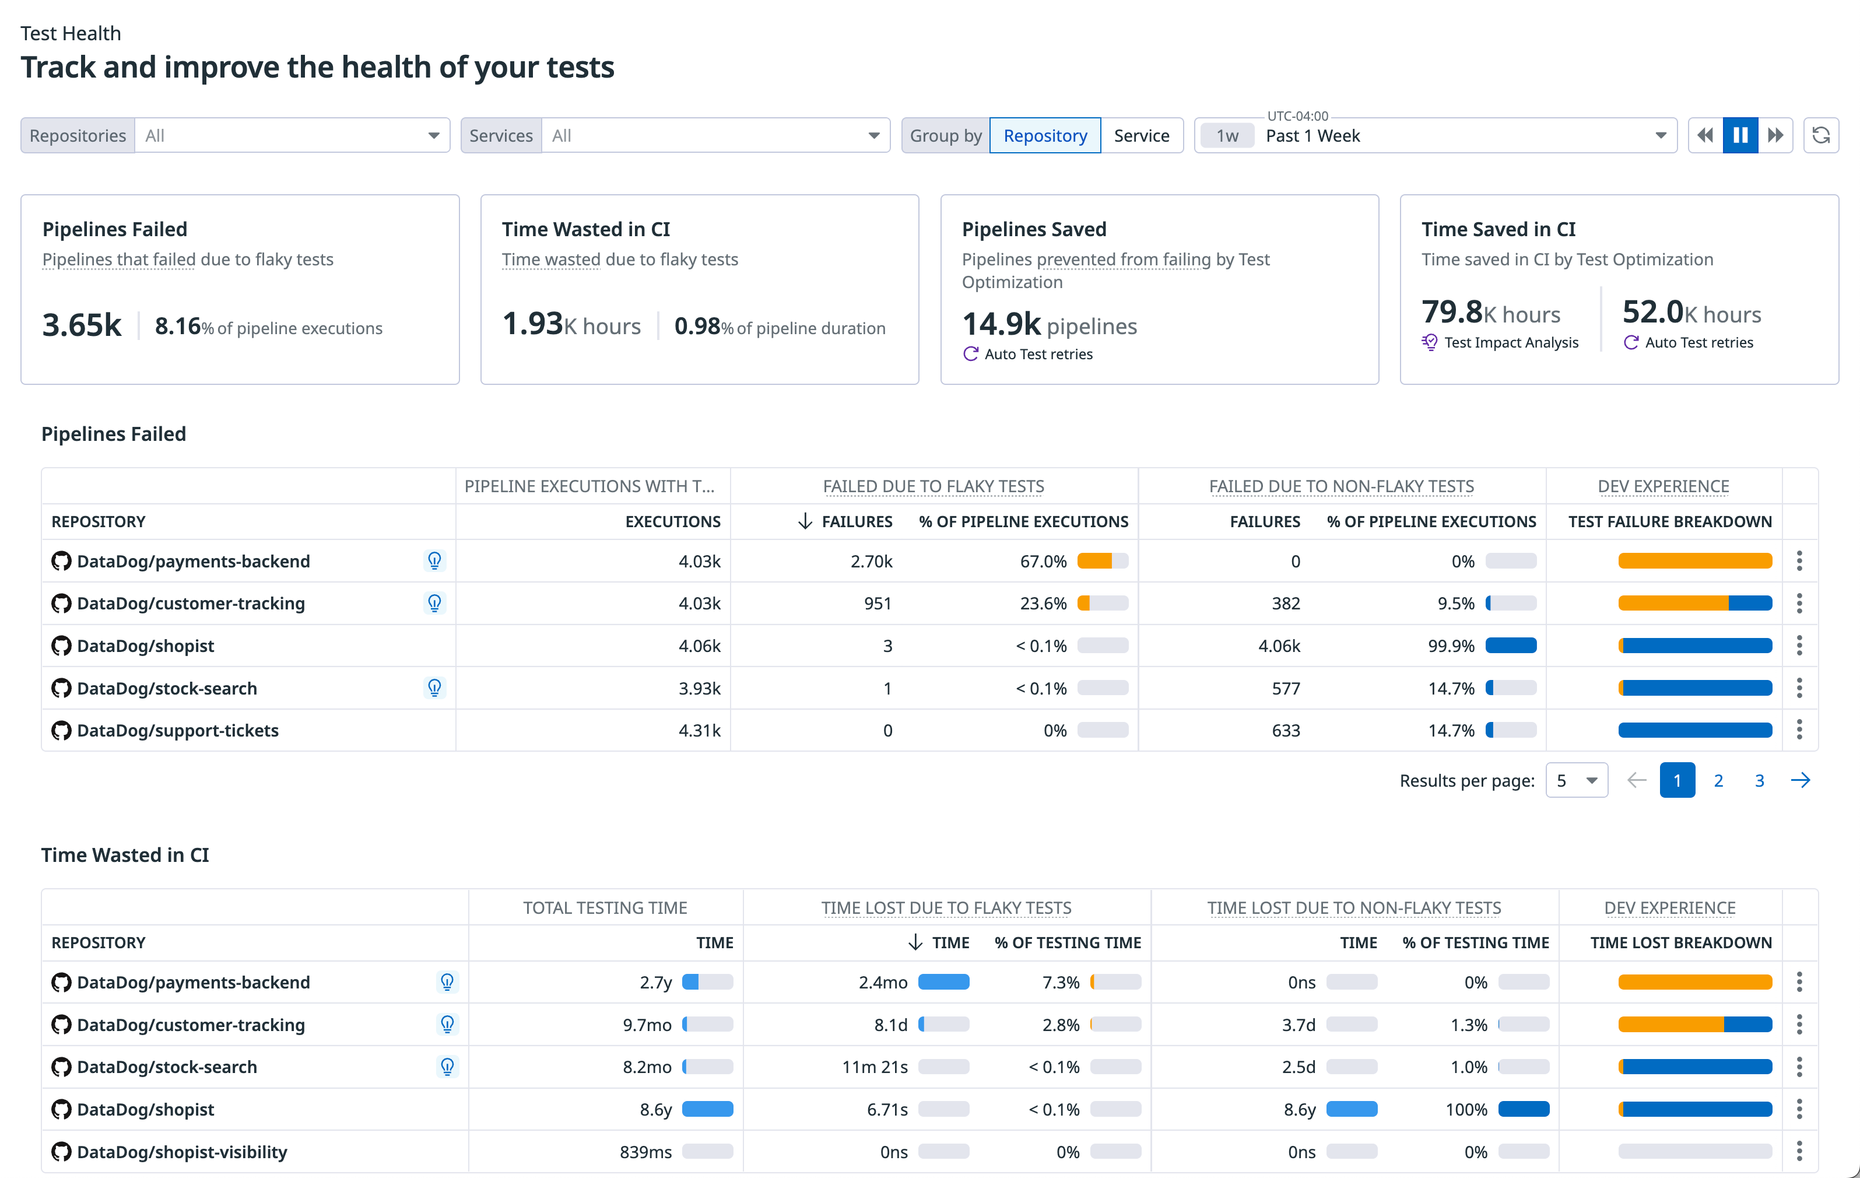The image size is (1860, 1178).
Task: Open the Services filter dropdown
Action: tap(715, 136)
